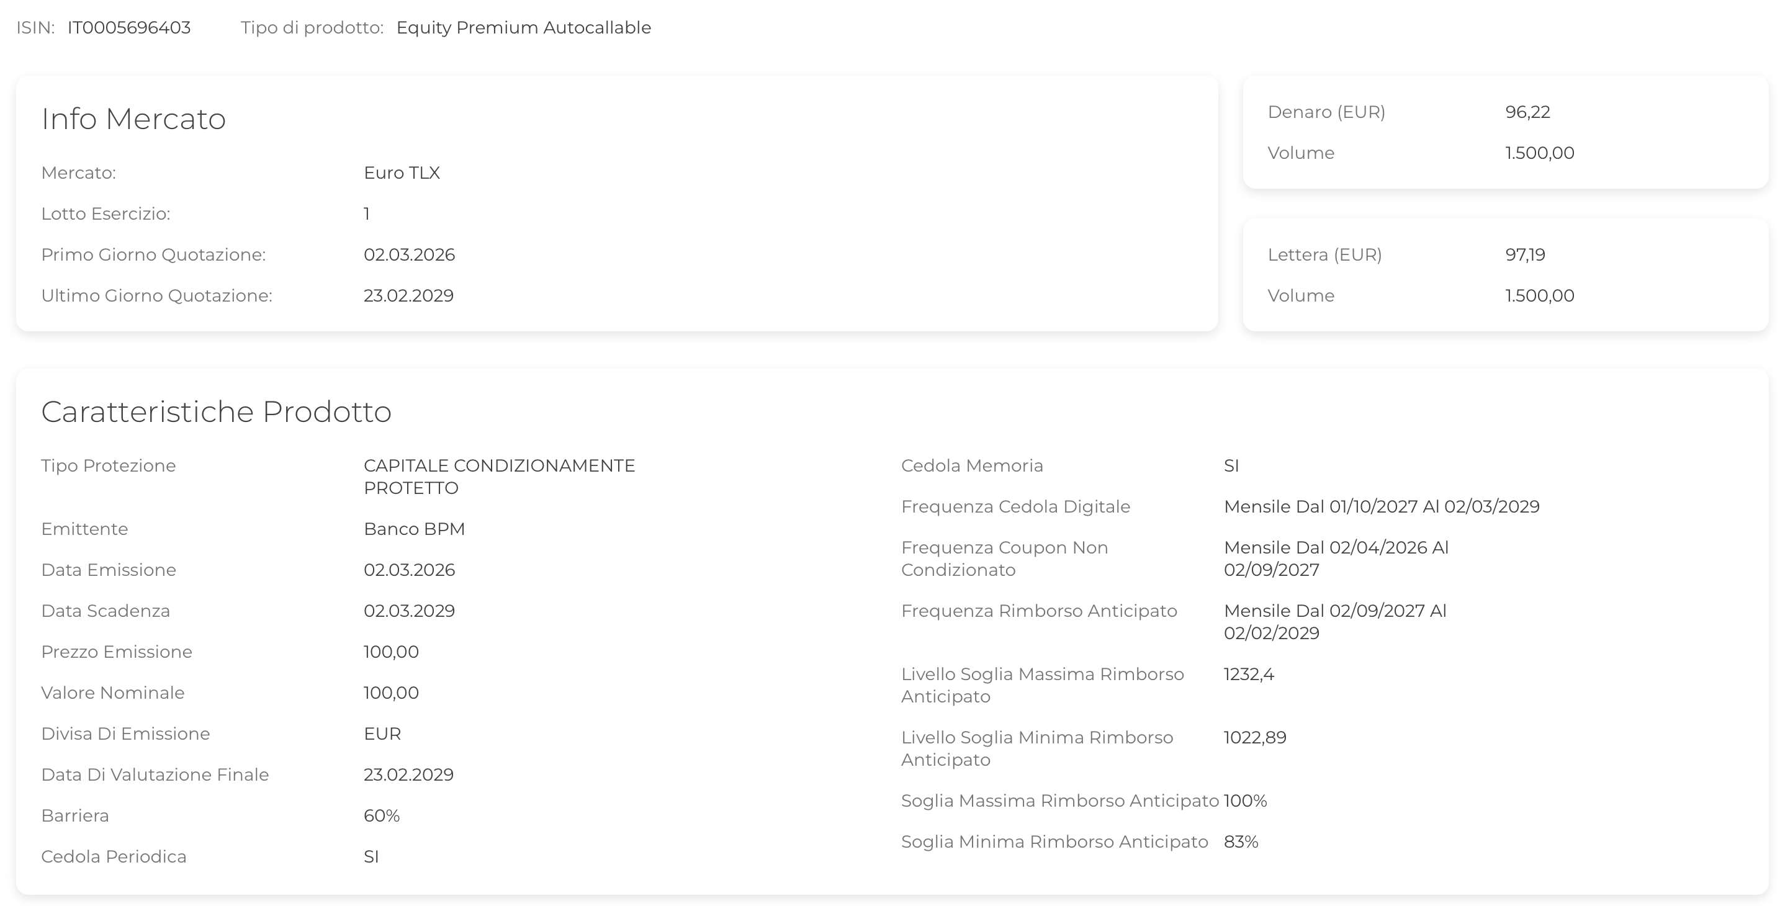Click the Soglia Minima Rimborso Anticipato 83%
1780x906 pixels.
(x=1240, y=841)
